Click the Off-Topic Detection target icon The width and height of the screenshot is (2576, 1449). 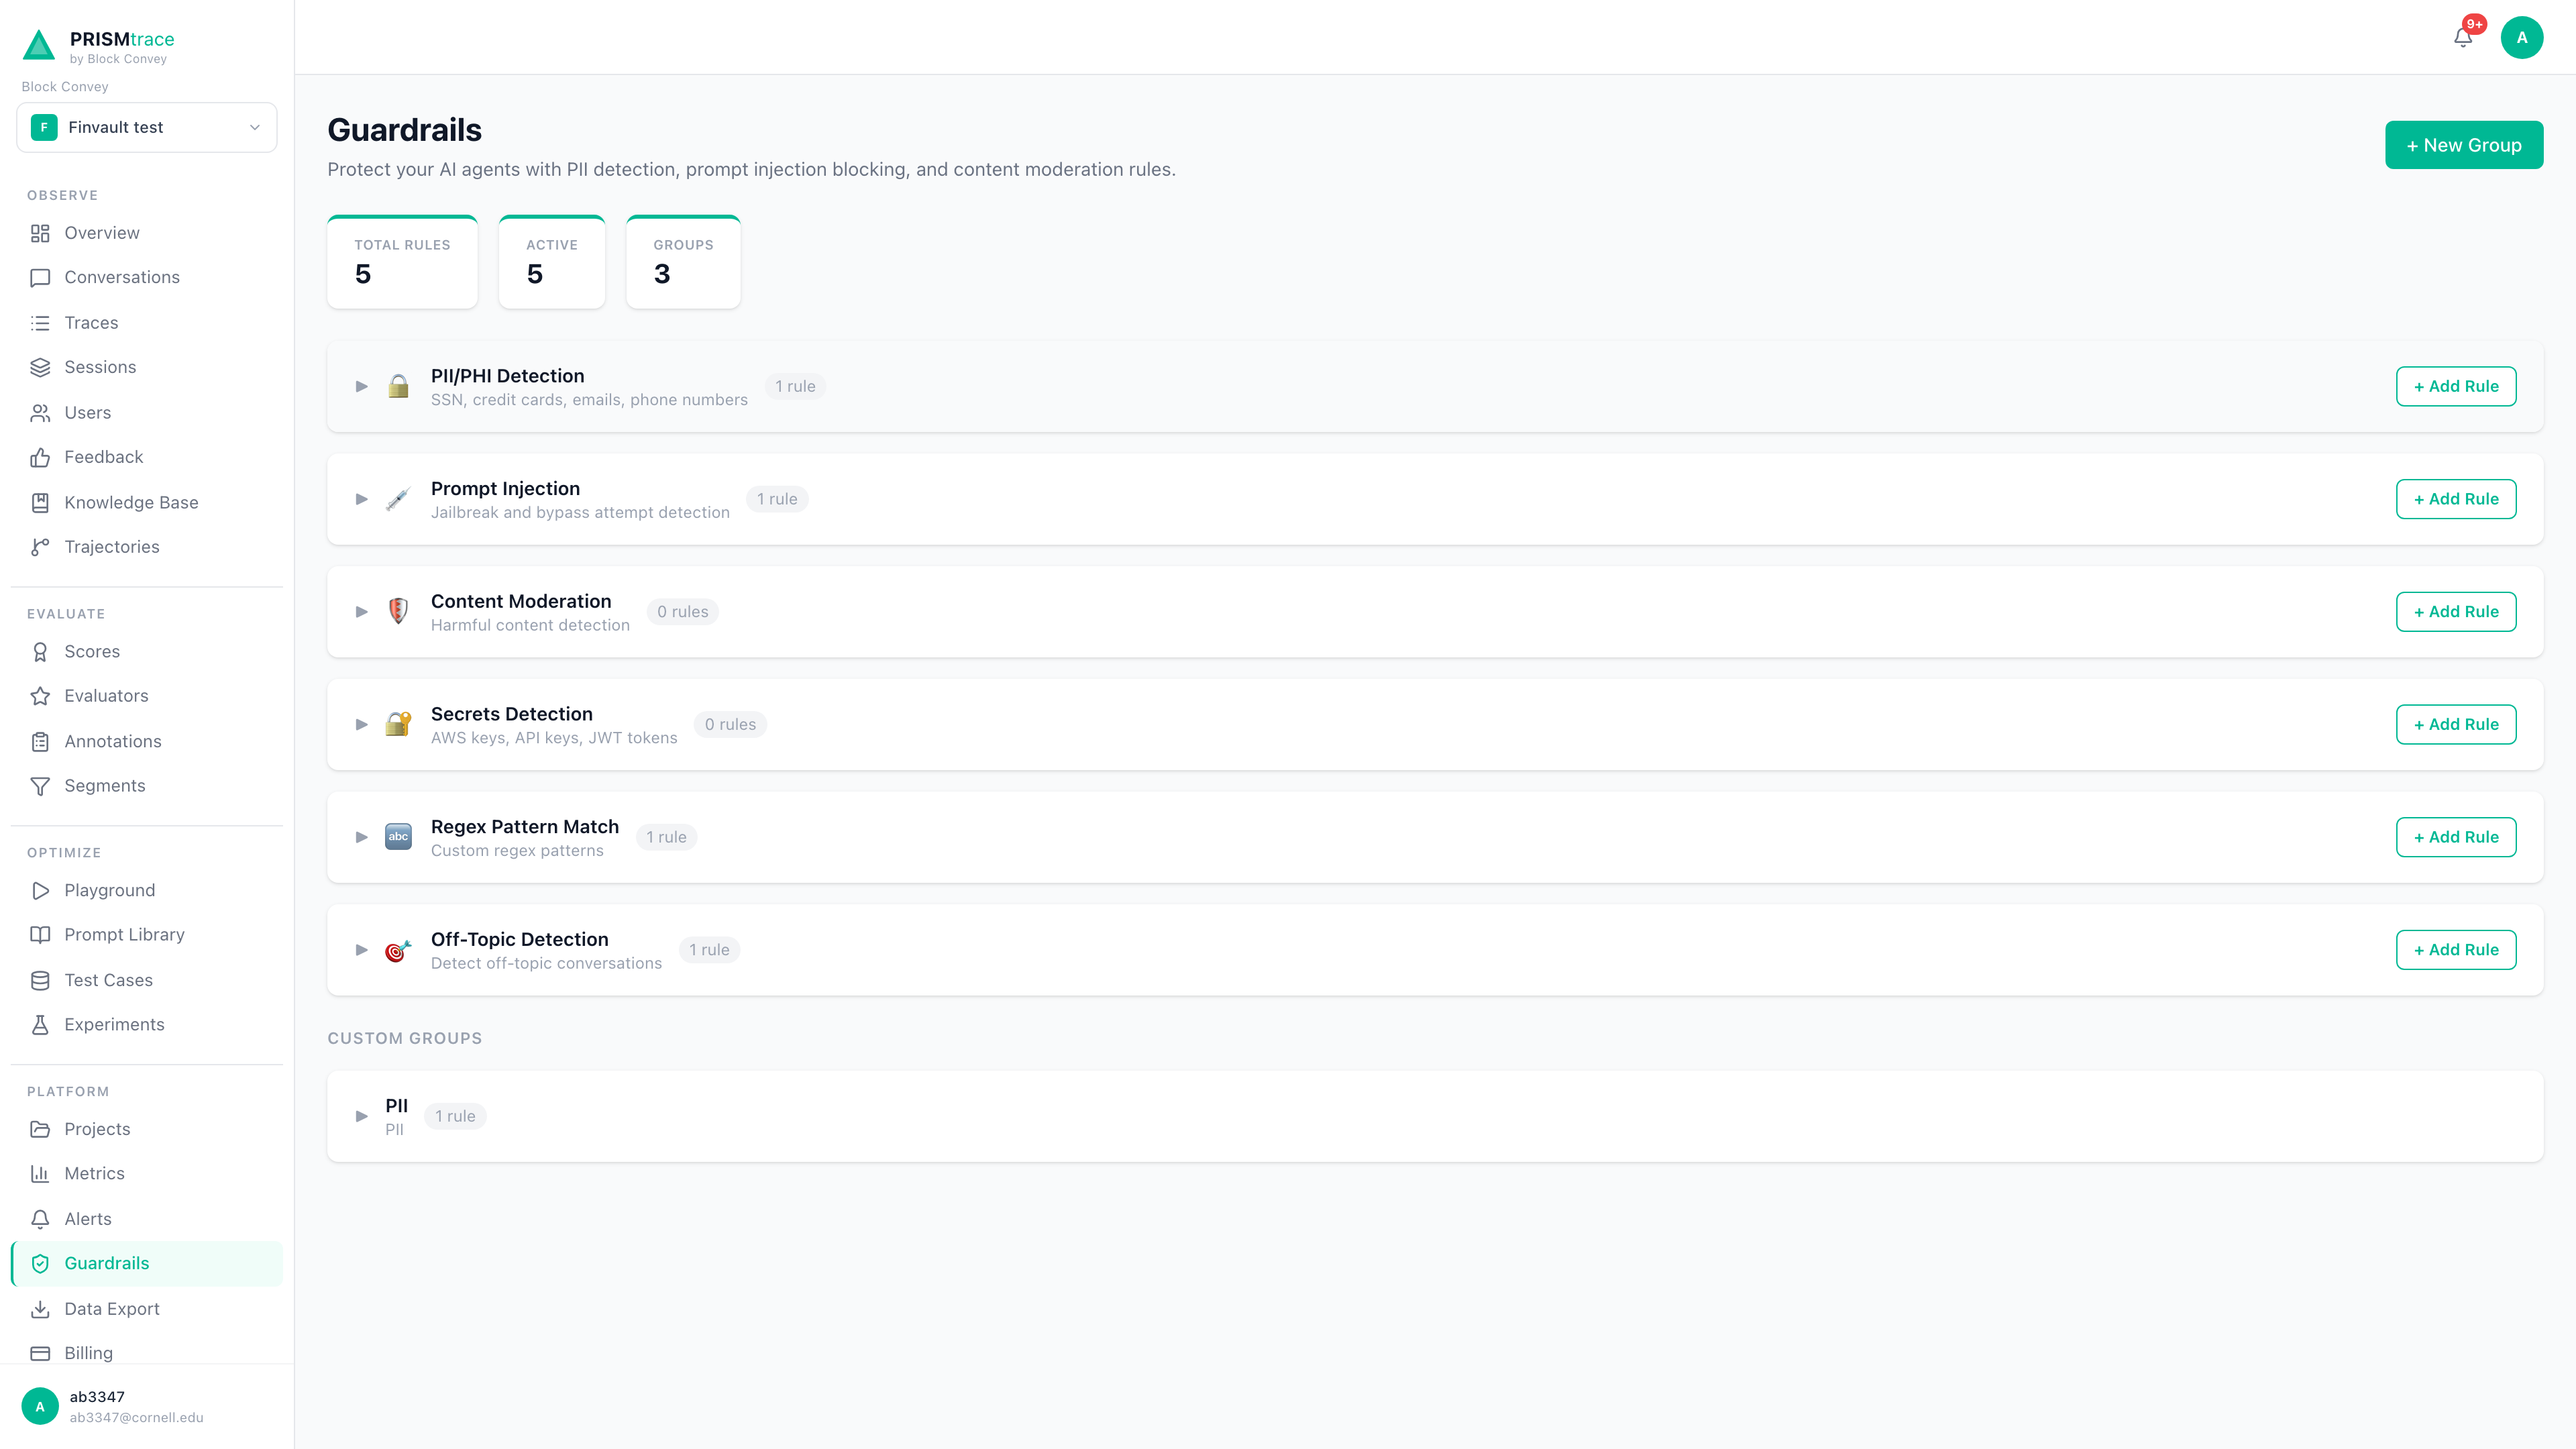coord(398,950)
